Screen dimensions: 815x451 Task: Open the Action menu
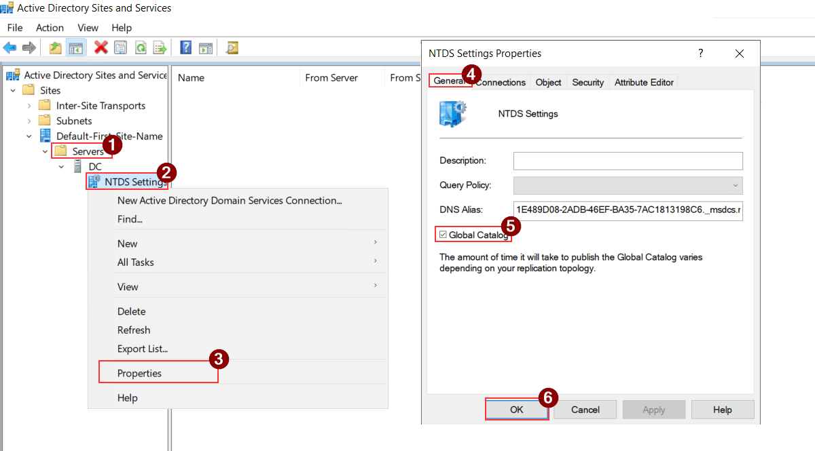pyautogui.click(x=50, y=28)
